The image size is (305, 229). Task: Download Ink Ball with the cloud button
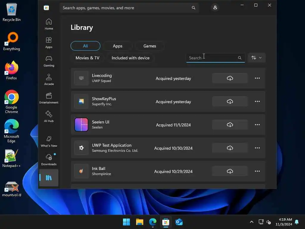point(230,171)
